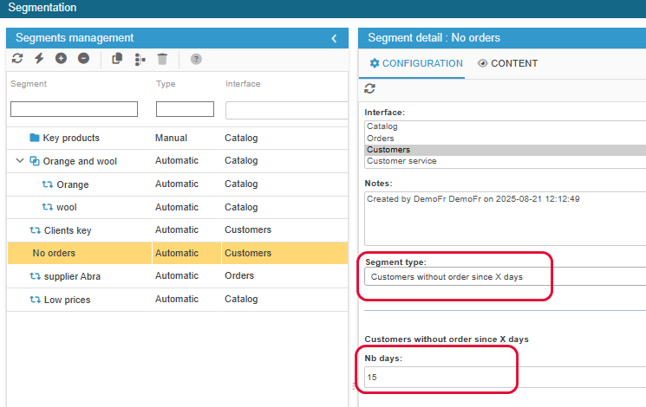Click the cycle icon beside wool
This screenshot has width=646, height=407.
tap(48, 207)
